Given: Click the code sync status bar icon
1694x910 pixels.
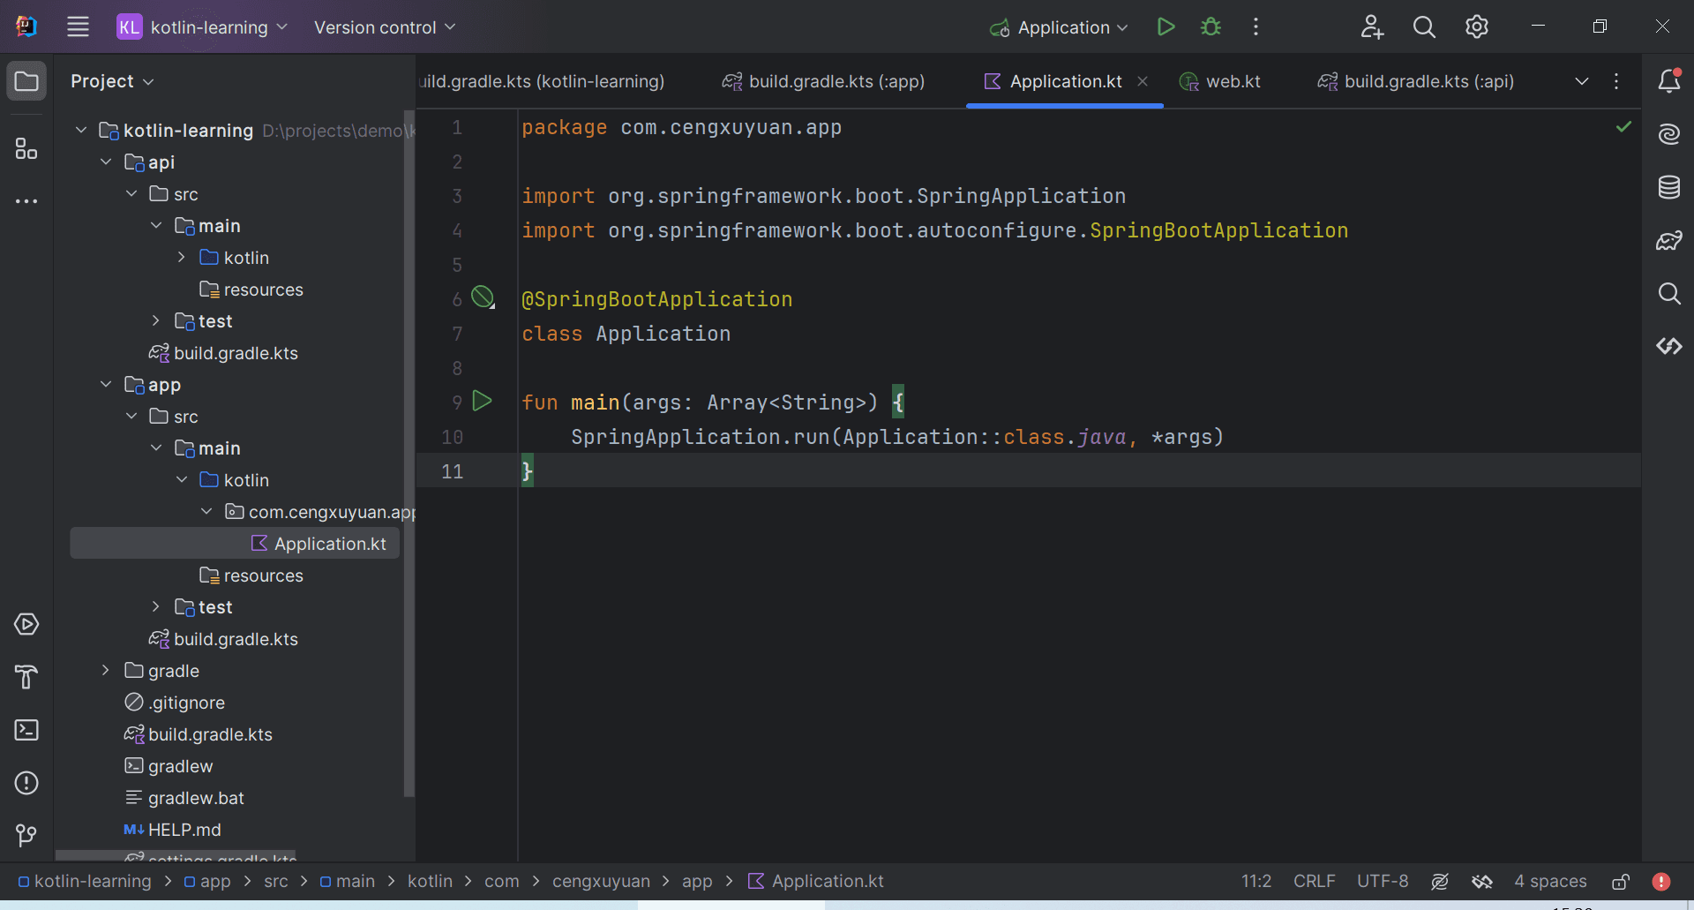Looking at the screenshot, I should point(1482,881).
